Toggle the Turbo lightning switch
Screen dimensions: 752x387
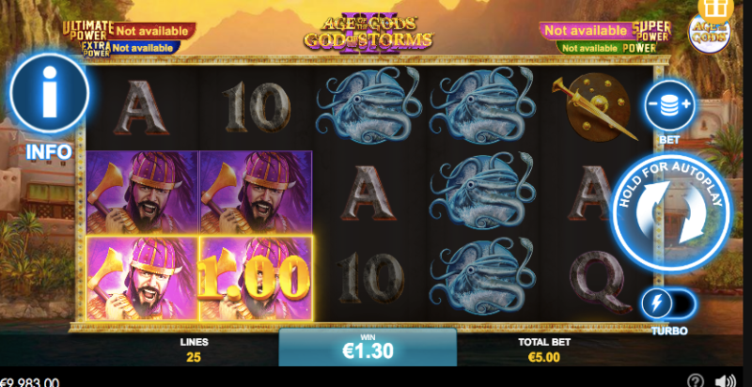click(668, 303)
